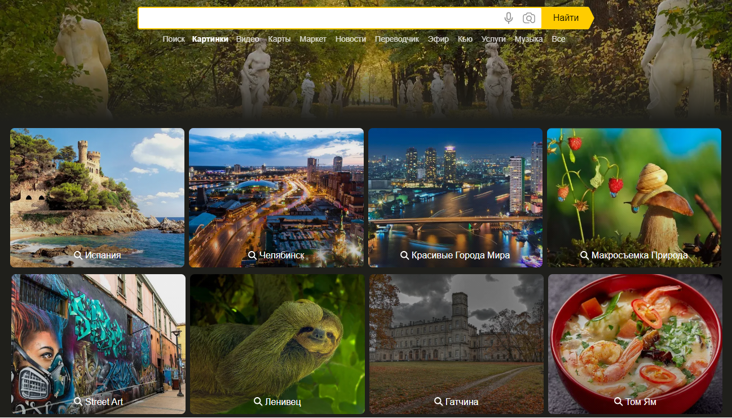Click the Street Art caption text

pos(104,402)
